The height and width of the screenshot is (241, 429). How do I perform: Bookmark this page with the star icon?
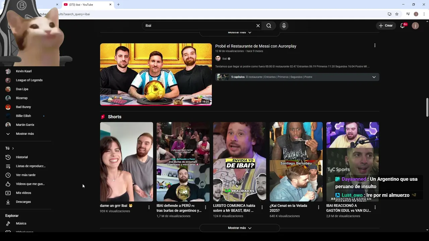coord(397,14)
